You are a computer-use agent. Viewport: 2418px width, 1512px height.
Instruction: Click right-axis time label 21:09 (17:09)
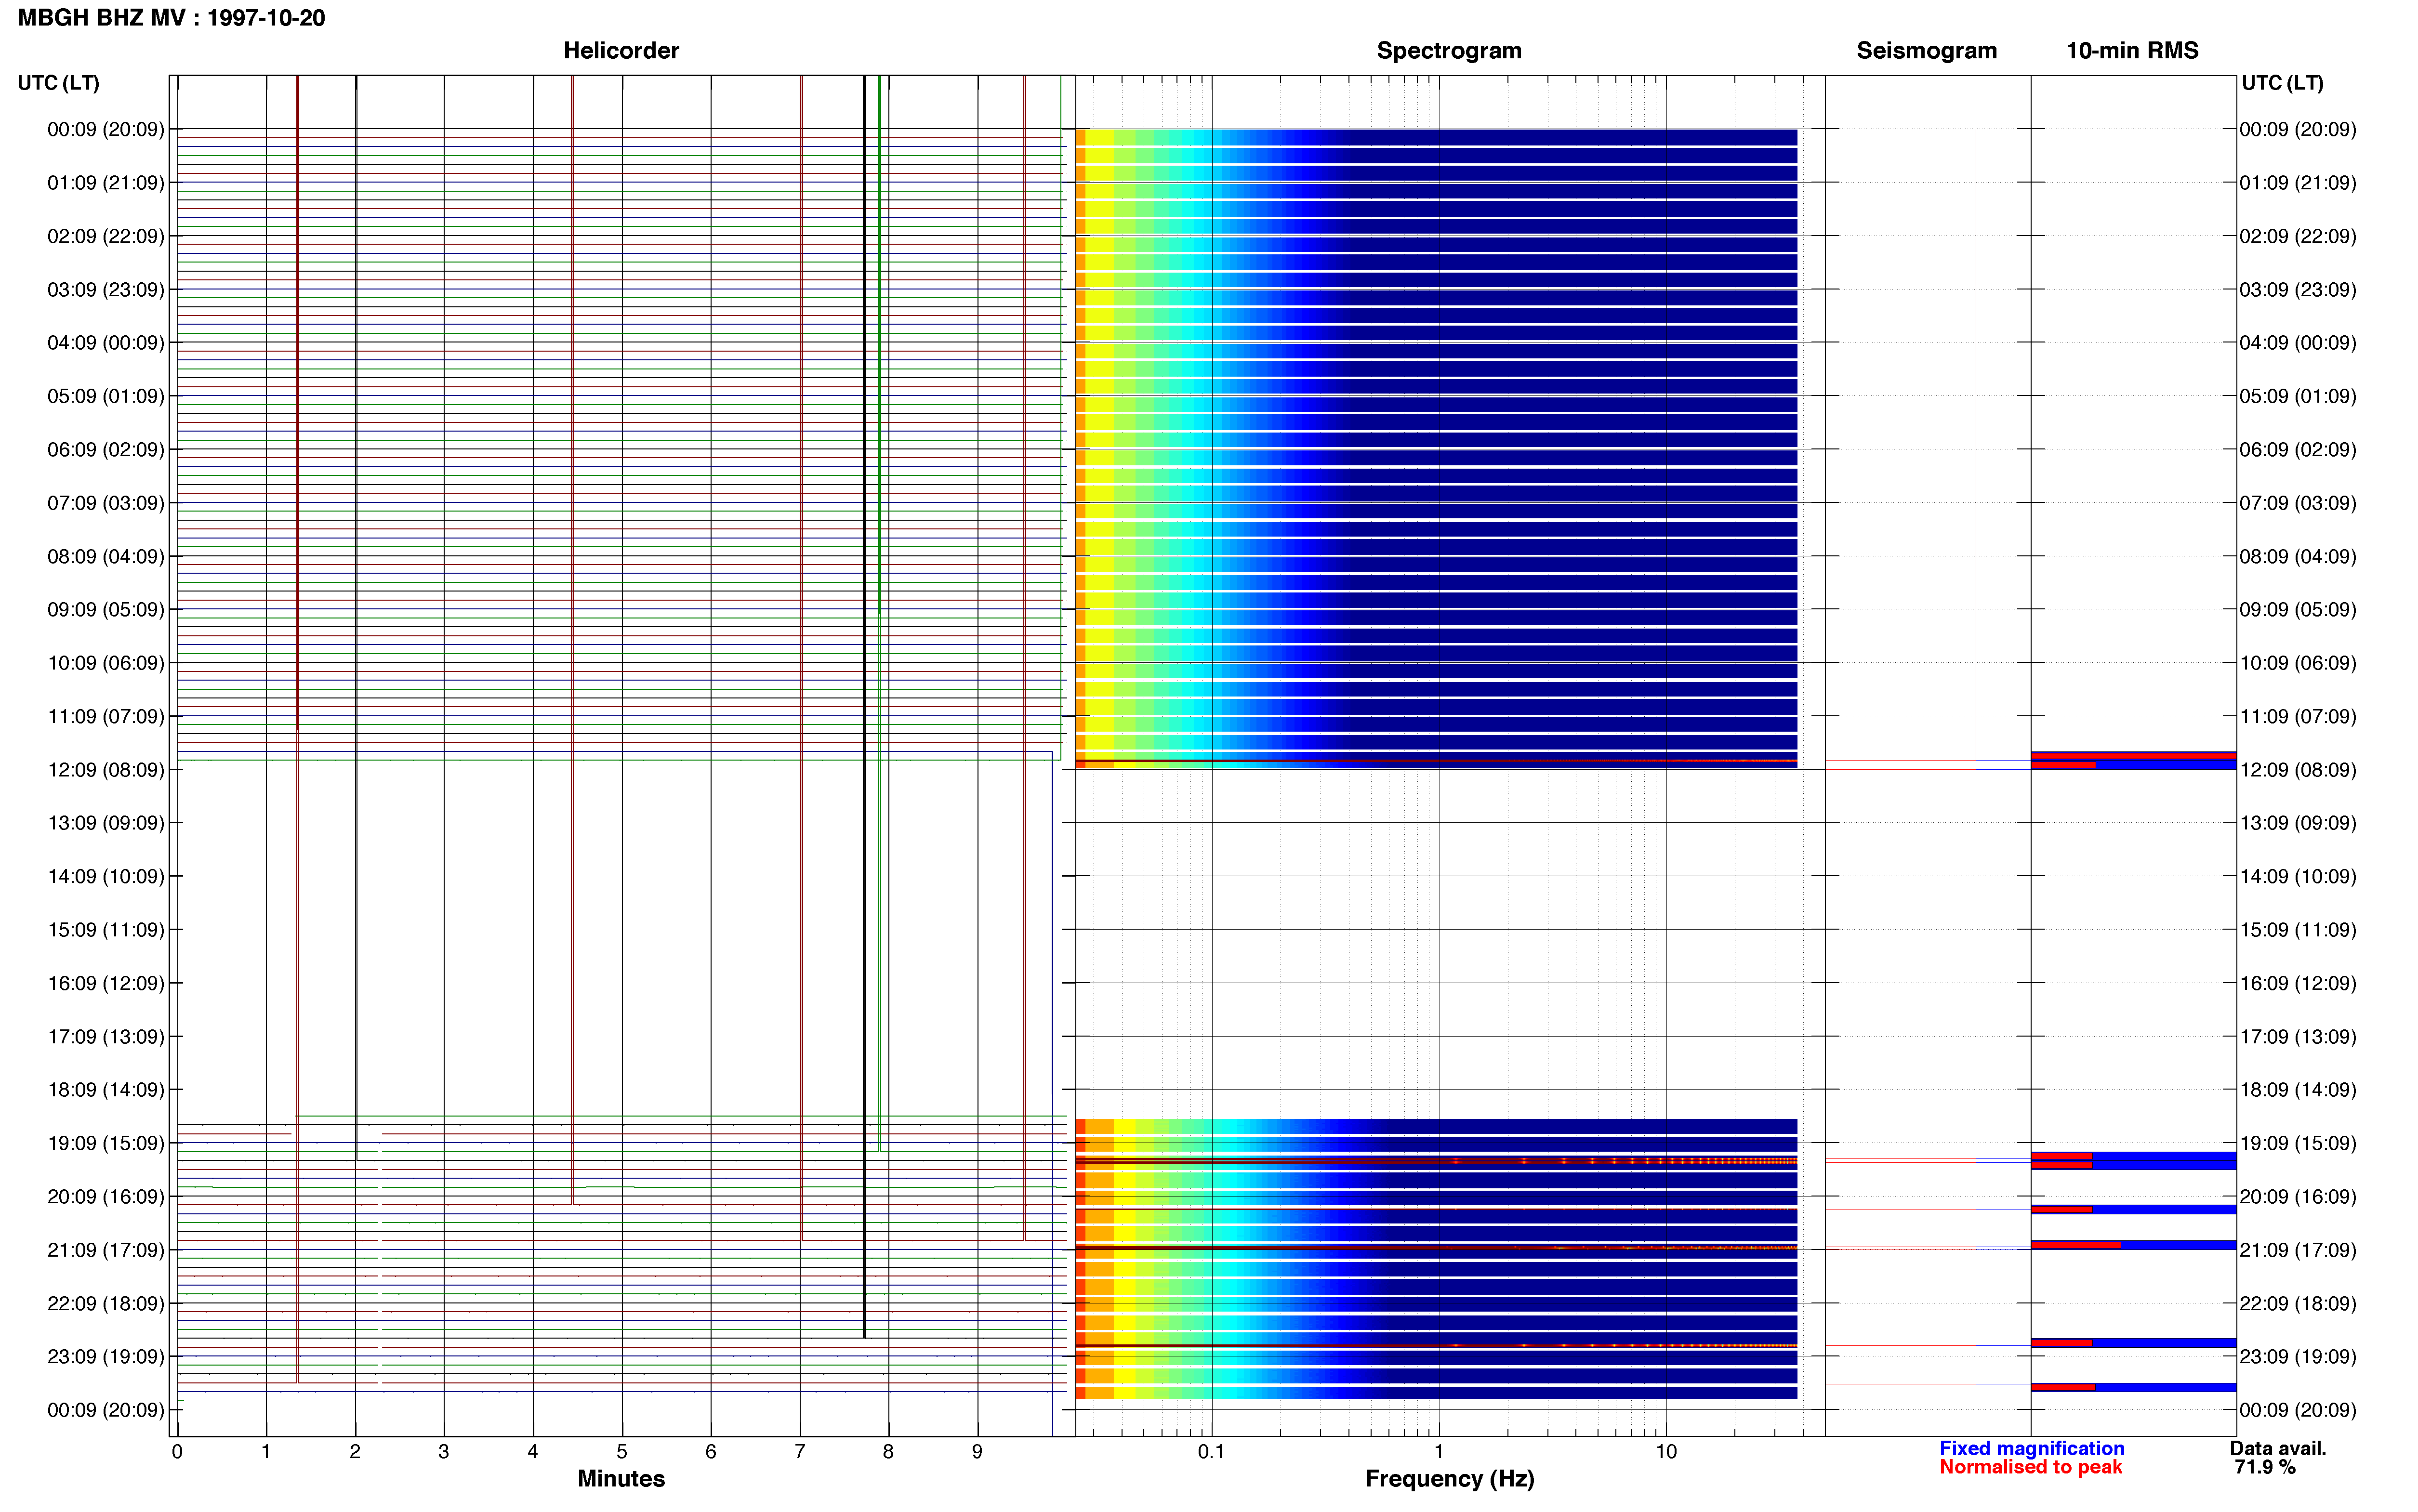2298,1250
